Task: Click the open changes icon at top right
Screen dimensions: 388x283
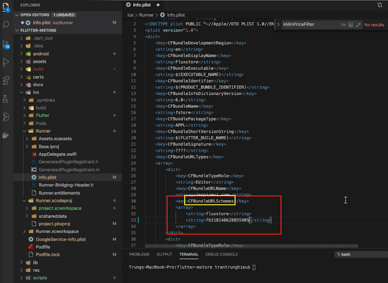Action: (x=380, y=5)
